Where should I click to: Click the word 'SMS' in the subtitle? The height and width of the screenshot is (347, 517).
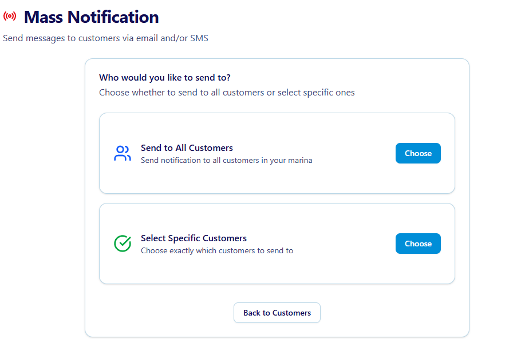pos(199,38)
